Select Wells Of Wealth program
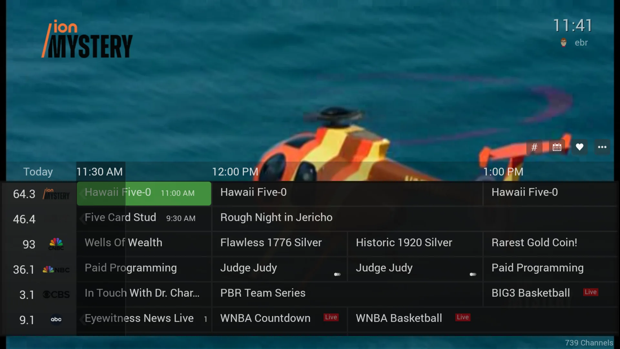 point(144,244)
